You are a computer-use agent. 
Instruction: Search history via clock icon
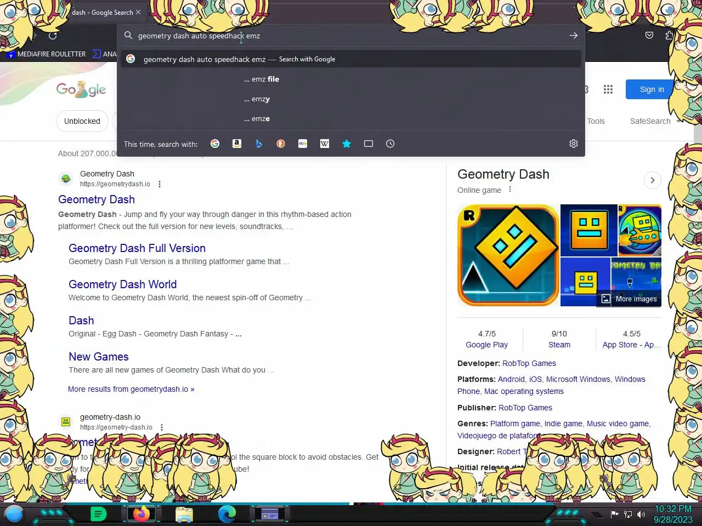[390, 144]
